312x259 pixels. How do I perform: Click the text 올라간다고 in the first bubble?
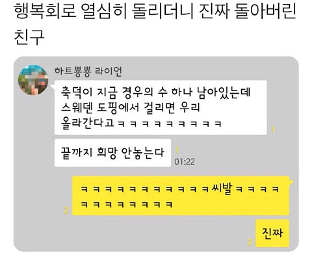(88, 123)
